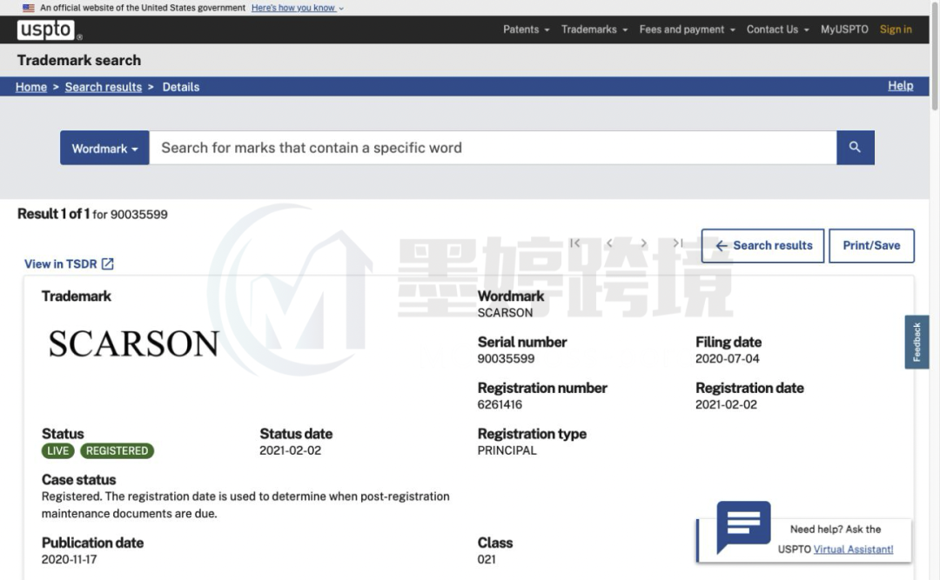Viewport: 940px width, 580px height.
Task: Go to the Home breadcrumb
Action: pos(31,87)
